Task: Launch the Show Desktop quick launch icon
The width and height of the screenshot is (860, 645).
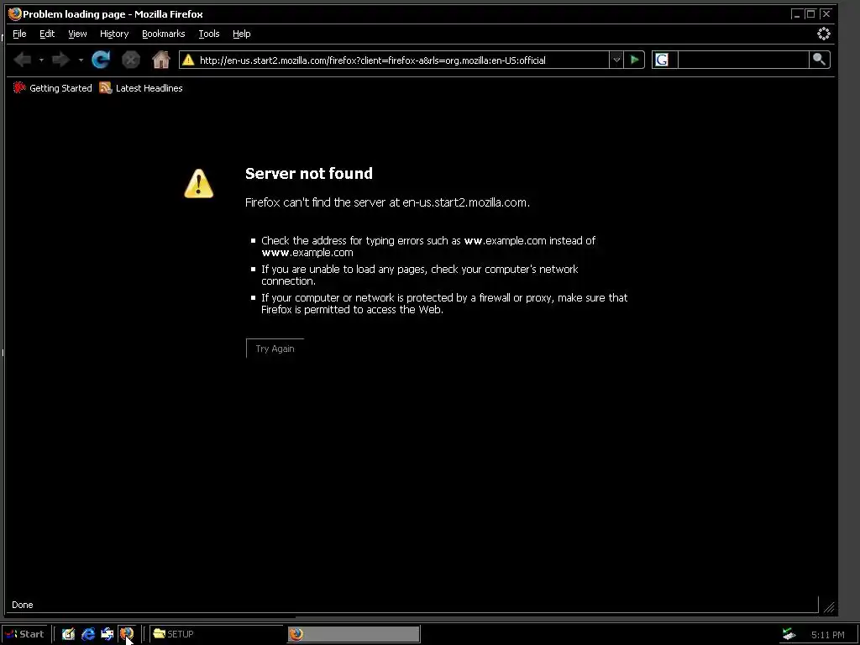Action: click(x=68, y=634)
